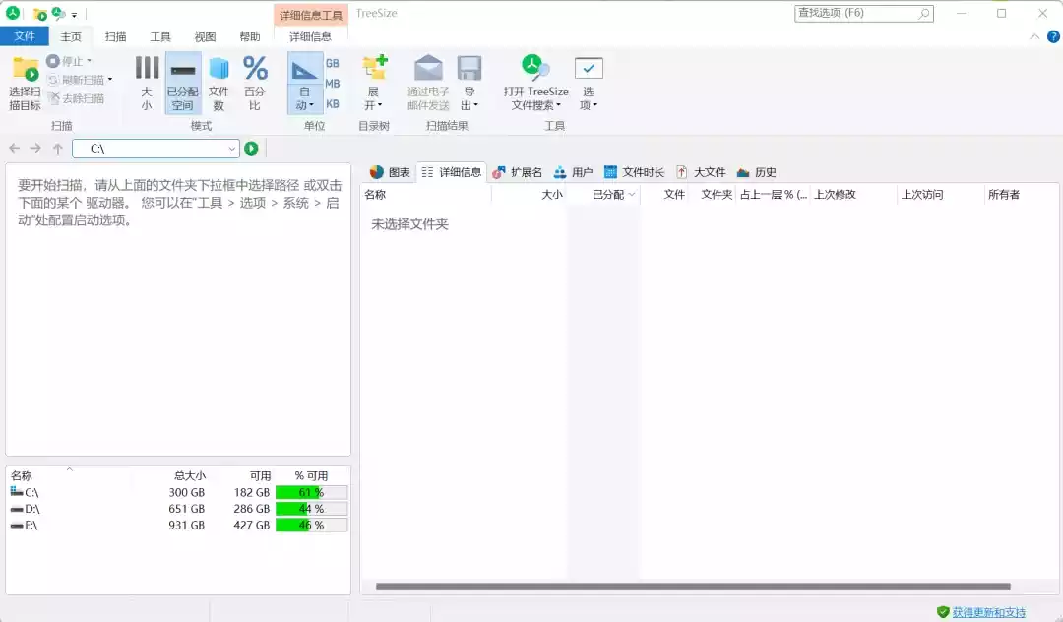1063x622 pixels.
Task: Switch display mode to 文件数
Action: click(219, 81)
